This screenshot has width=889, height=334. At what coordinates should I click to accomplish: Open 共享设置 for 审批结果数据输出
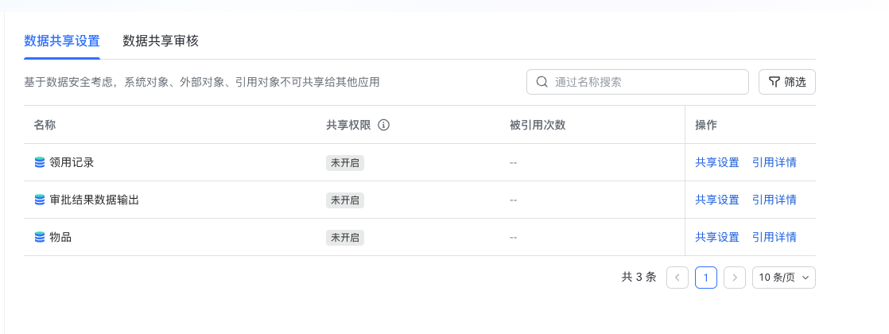pyautogui.click(x=717, y=200)
